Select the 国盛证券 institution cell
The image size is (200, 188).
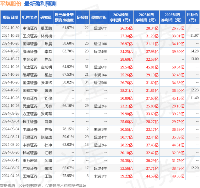click(x=30, y=83)
